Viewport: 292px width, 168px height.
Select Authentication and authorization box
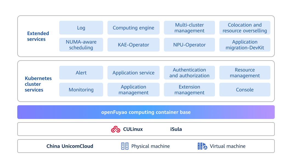[189, 73]
